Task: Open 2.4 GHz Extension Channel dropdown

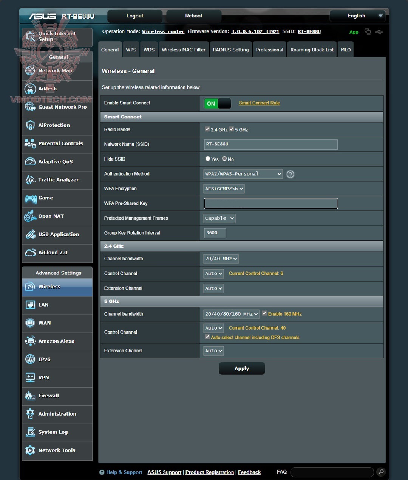Action: (213, 288)
